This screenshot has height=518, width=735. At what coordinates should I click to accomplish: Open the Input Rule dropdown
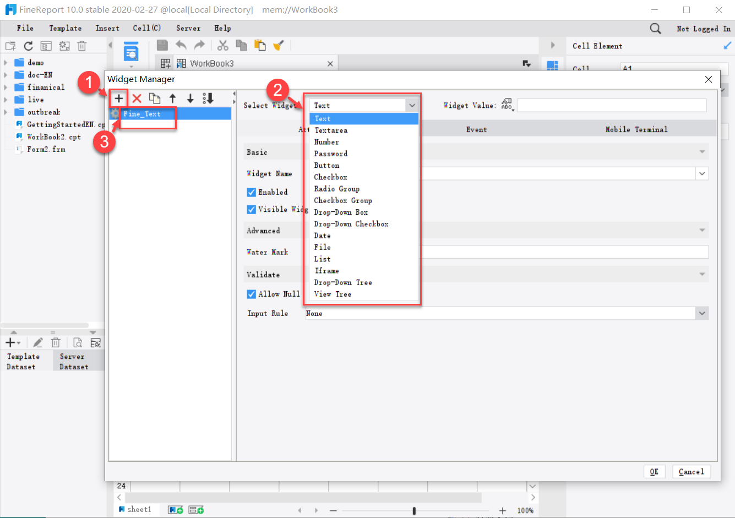[702, 313]
